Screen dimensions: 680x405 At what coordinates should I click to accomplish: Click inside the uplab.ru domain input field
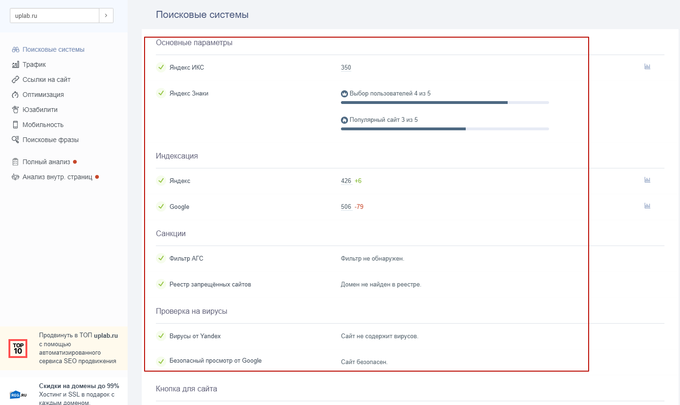coord(54,15)
